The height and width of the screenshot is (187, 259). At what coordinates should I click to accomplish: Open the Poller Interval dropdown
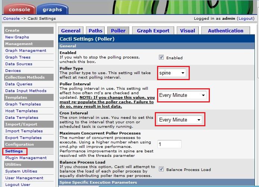[x=182, y=95]
